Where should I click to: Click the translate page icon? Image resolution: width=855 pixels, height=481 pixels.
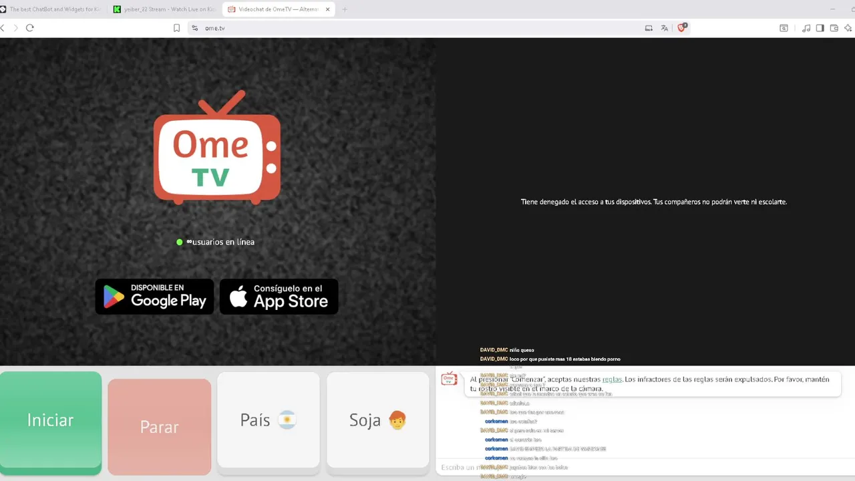click(664, 28)
